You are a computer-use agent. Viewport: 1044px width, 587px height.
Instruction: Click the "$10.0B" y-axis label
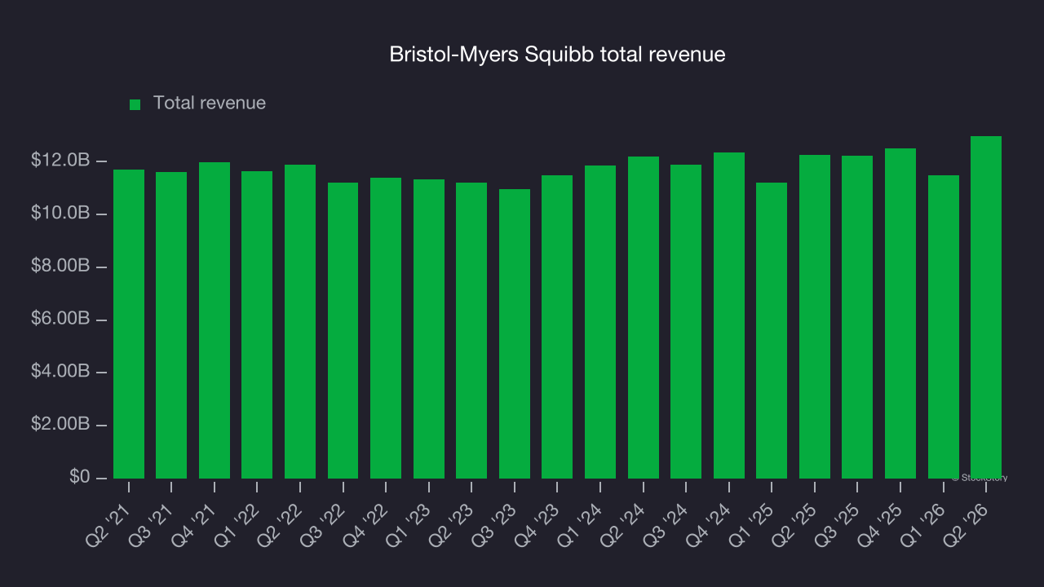click(60, 214)
